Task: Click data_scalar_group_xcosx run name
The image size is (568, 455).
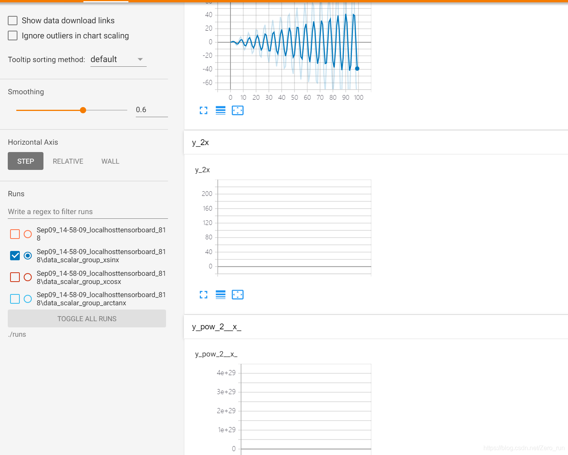Action: point(101,277)
